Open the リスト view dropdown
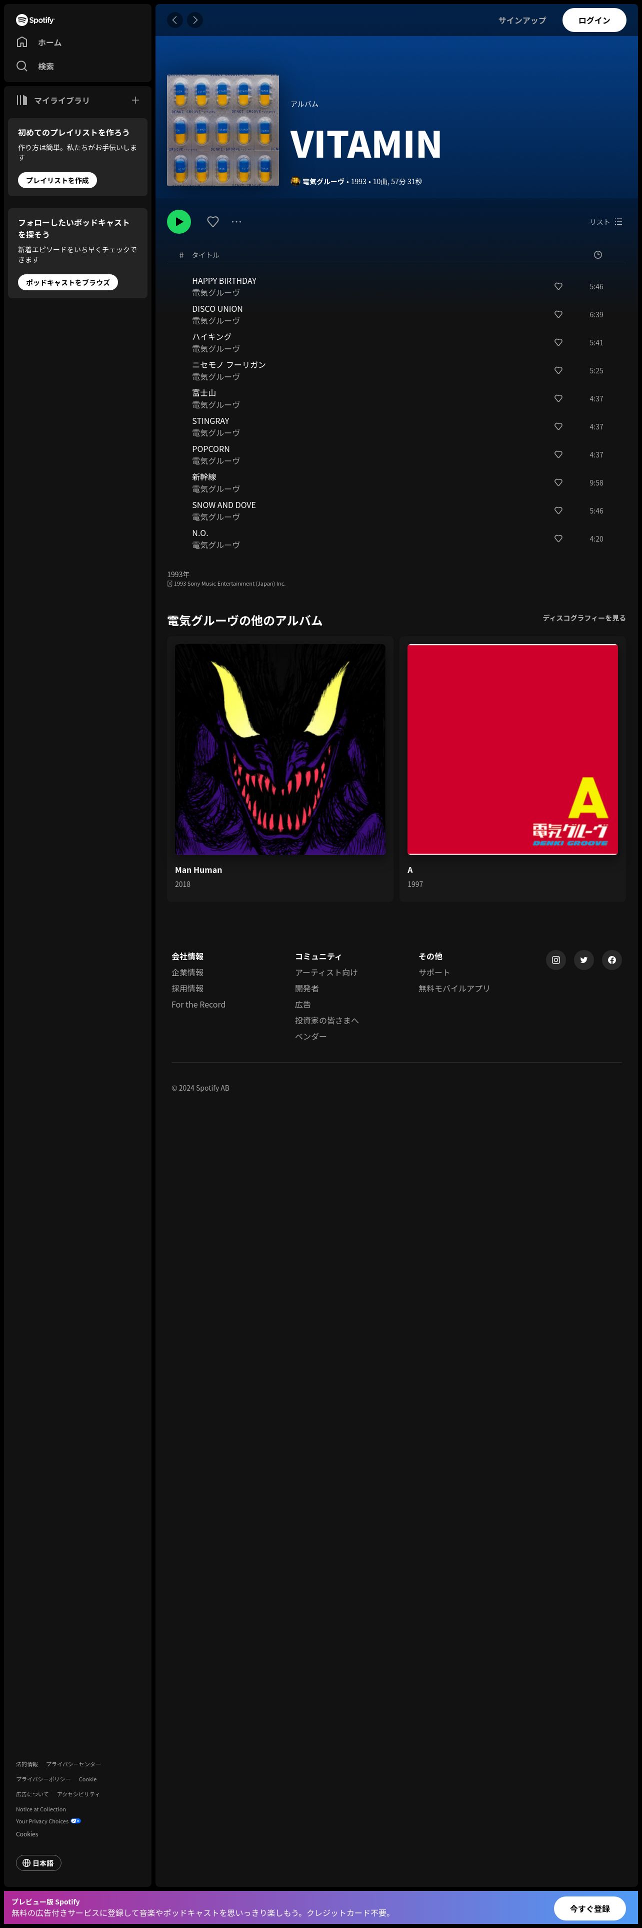 pyautogui.click(x=606, y=222)
